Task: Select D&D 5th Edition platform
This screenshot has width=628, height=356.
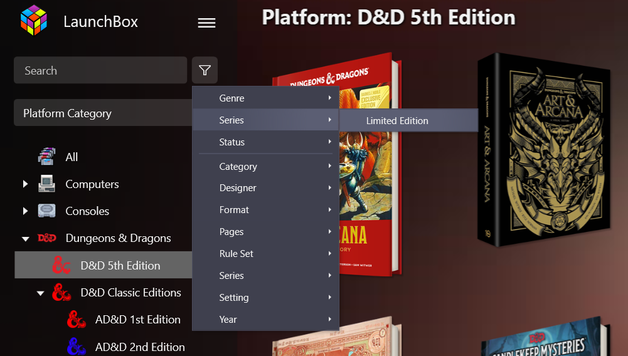Action: [x=104, y=264]
